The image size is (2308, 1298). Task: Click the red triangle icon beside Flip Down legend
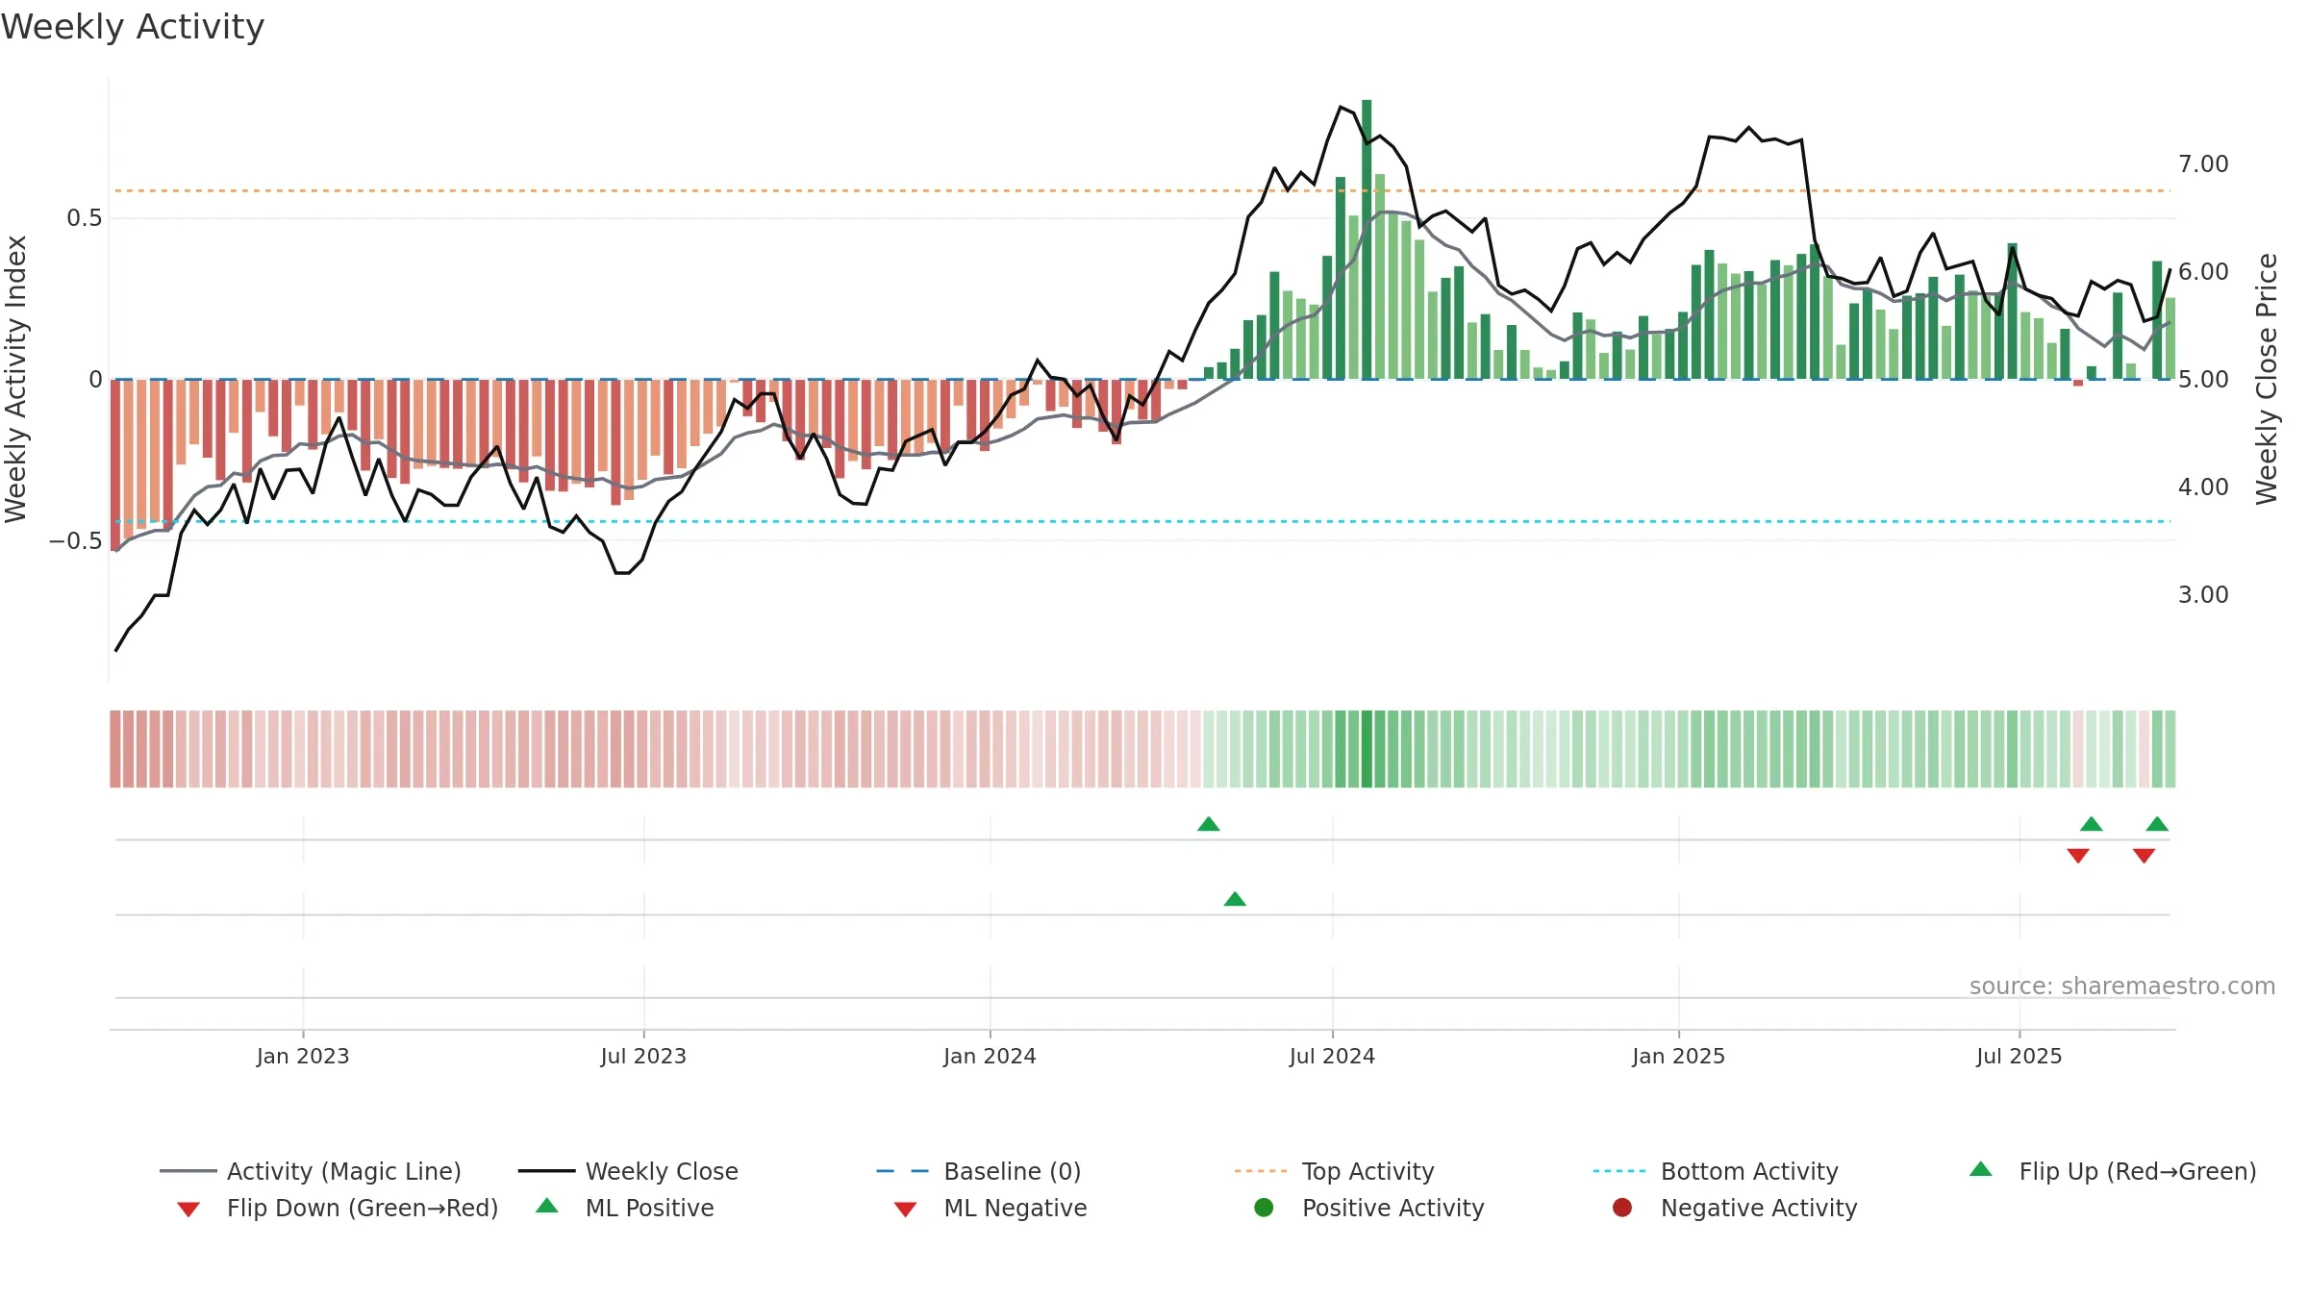point(188,1210)
